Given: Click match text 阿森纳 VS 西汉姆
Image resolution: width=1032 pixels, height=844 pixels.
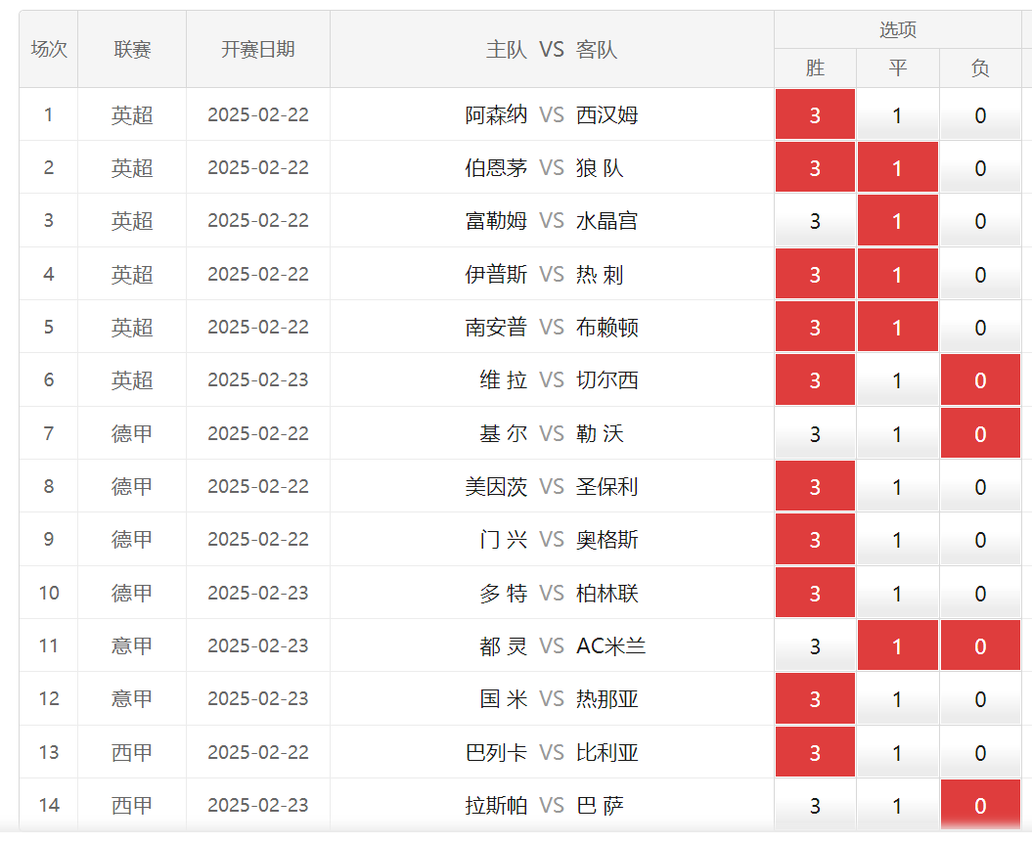Looking at the screenshot, I should [x=552, y=115].
